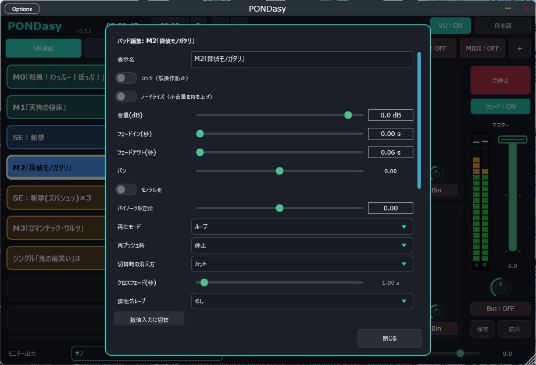The width and height of the screenshot is (536, 365).
Task: Toggle master Bin : OFF button
Action: click(x=501, y=309)
